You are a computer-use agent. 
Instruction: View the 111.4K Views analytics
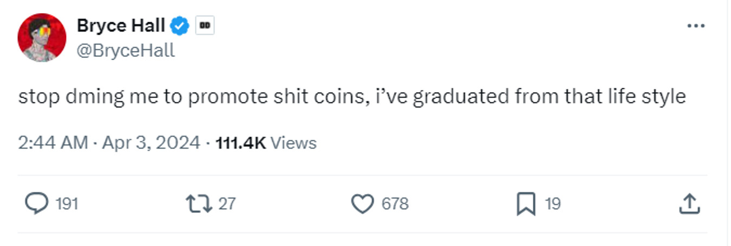coord(266,143)
